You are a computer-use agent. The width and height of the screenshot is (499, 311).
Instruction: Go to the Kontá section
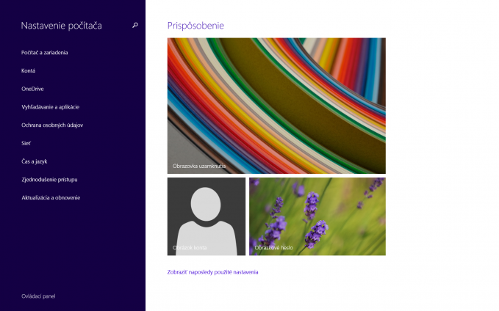coord(29,71)
